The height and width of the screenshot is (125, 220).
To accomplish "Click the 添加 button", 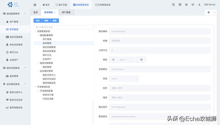I will [38, 21].
